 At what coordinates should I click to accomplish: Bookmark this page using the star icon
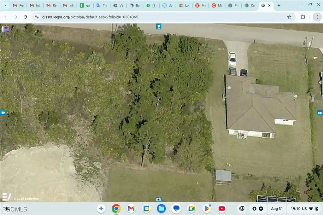click(289, 17)
